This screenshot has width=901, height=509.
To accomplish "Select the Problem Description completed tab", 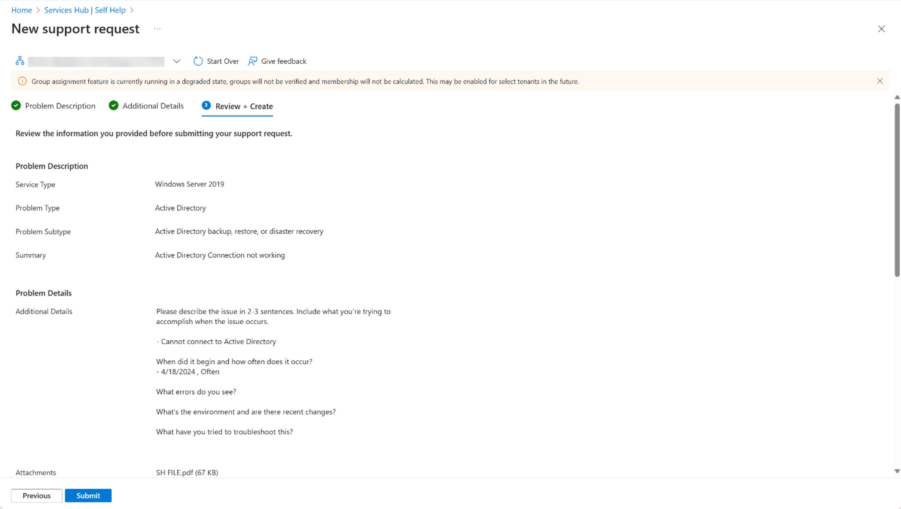I will [x=54, y=106].
